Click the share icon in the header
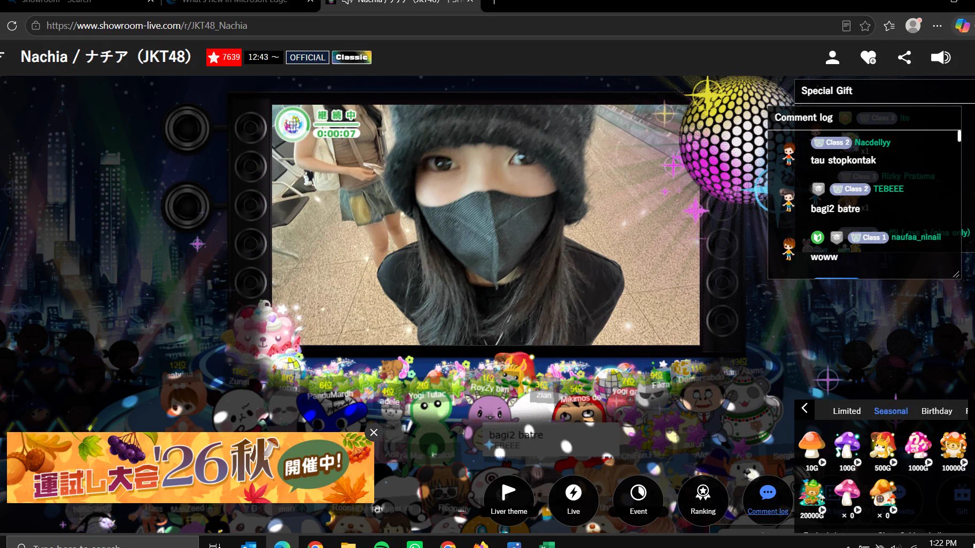This screenshot has height=548, width=975. tap(904, 57)
